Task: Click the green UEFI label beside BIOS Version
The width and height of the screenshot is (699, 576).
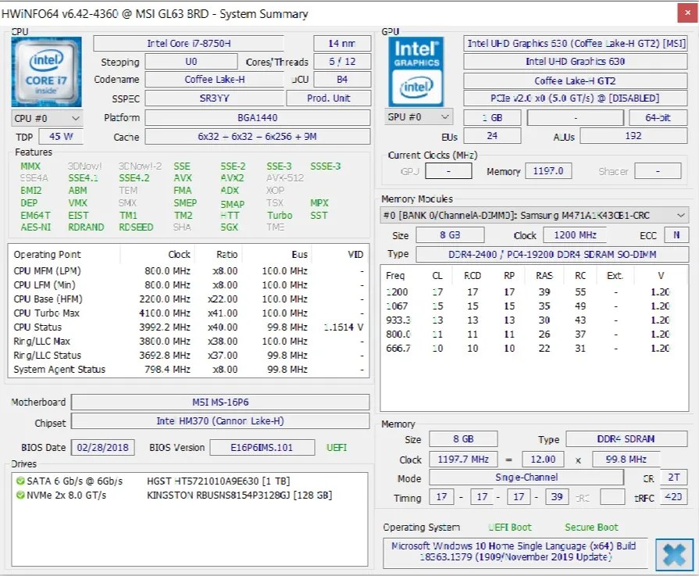Action: tap(337, 446)
